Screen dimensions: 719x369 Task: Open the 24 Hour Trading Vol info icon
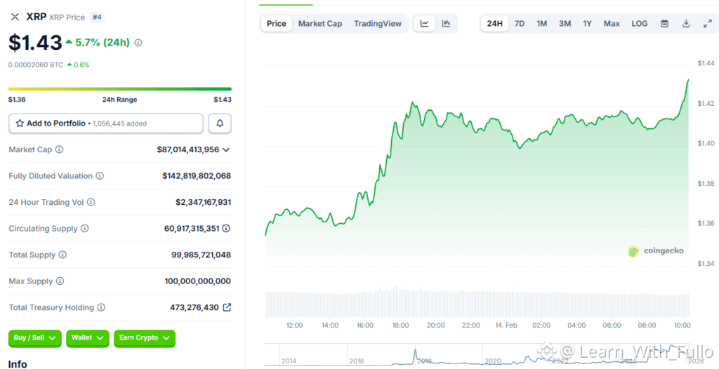click(x=91, y=202)
